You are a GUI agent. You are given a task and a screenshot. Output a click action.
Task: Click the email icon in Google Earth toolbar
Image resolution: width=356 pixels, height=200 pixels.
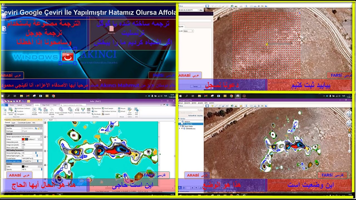(x=251, y=106)
